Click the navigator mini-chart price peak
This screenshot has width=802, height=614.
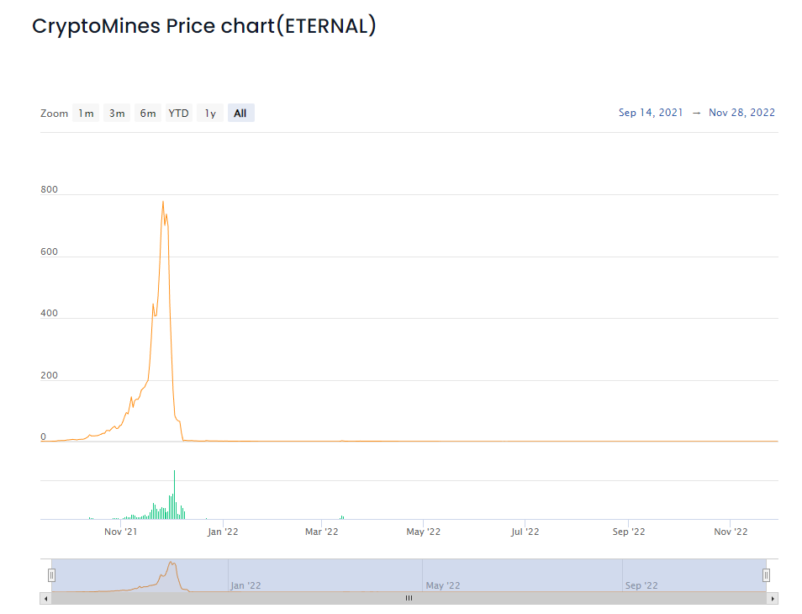click(171, 564)
